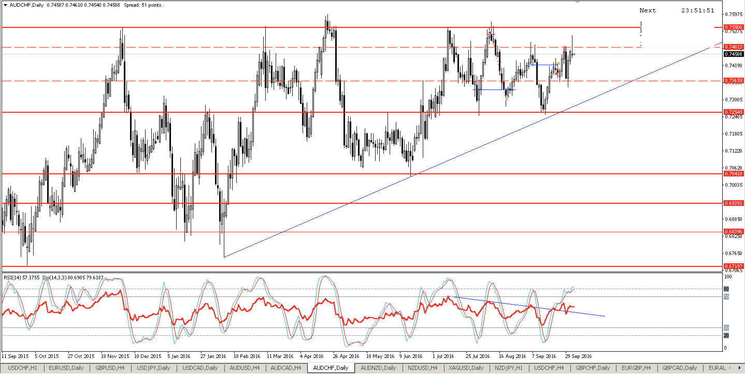Go to the USDCHF,H4 tab
Viewport: 745px width, 374px height.
pyautogui.click(x=549, y=368)
